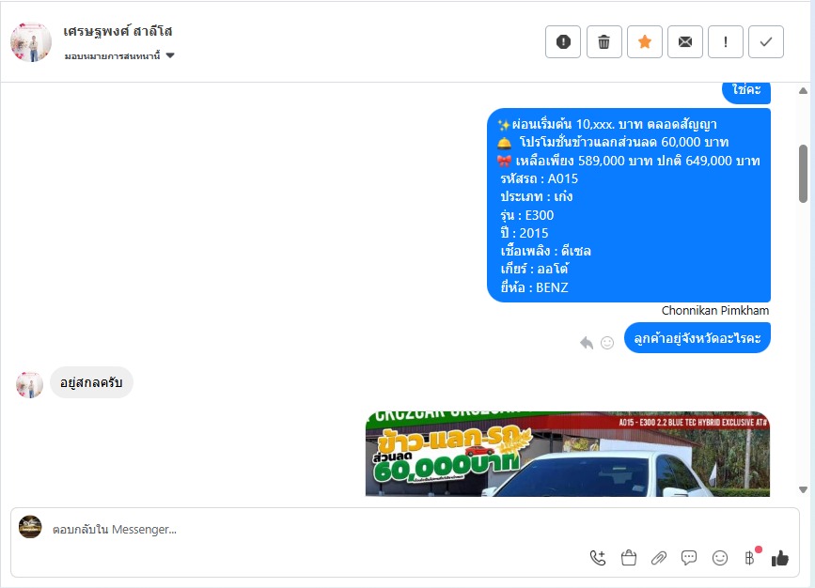Viewport: 815px width, 588px height.
Task: Open the มอบหมายการสนทนานี้ assignment dropdown
Action: (x=119, y=55)
